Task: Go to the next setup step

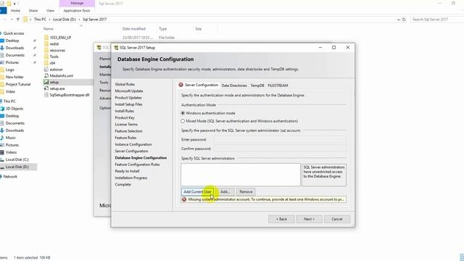Action: tap(309, 219)
